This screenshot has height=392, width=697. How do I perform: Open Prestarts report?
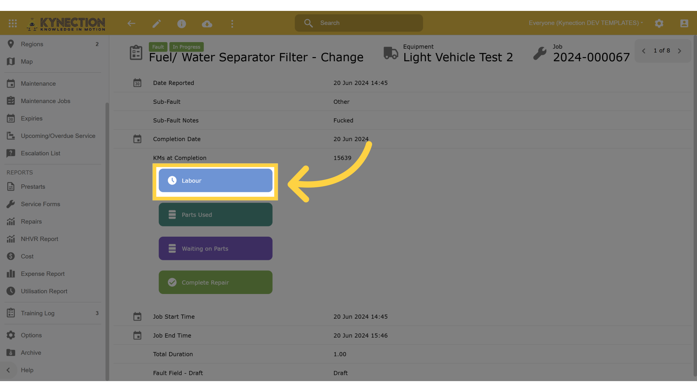53,187
